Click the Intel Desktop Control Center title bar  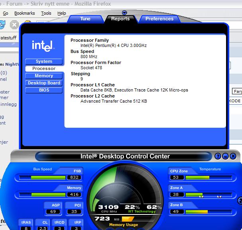124,156
